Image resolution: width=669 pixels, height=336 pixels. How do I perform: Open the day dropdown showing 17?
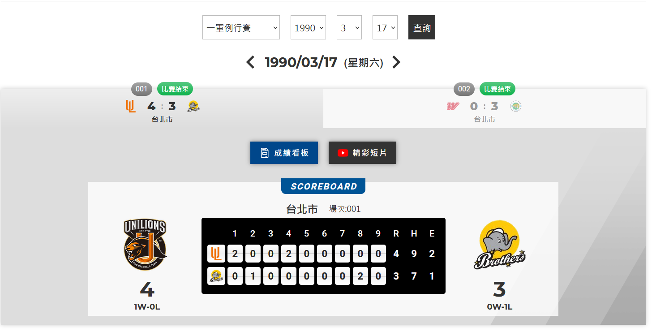385,27
